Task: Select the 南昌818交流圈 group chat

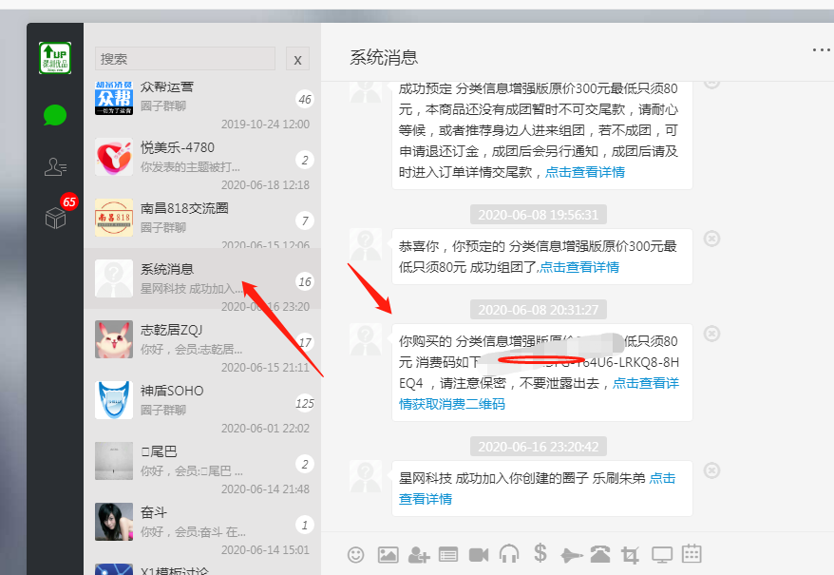Action: pyautogui.click(x=201, y=219)
